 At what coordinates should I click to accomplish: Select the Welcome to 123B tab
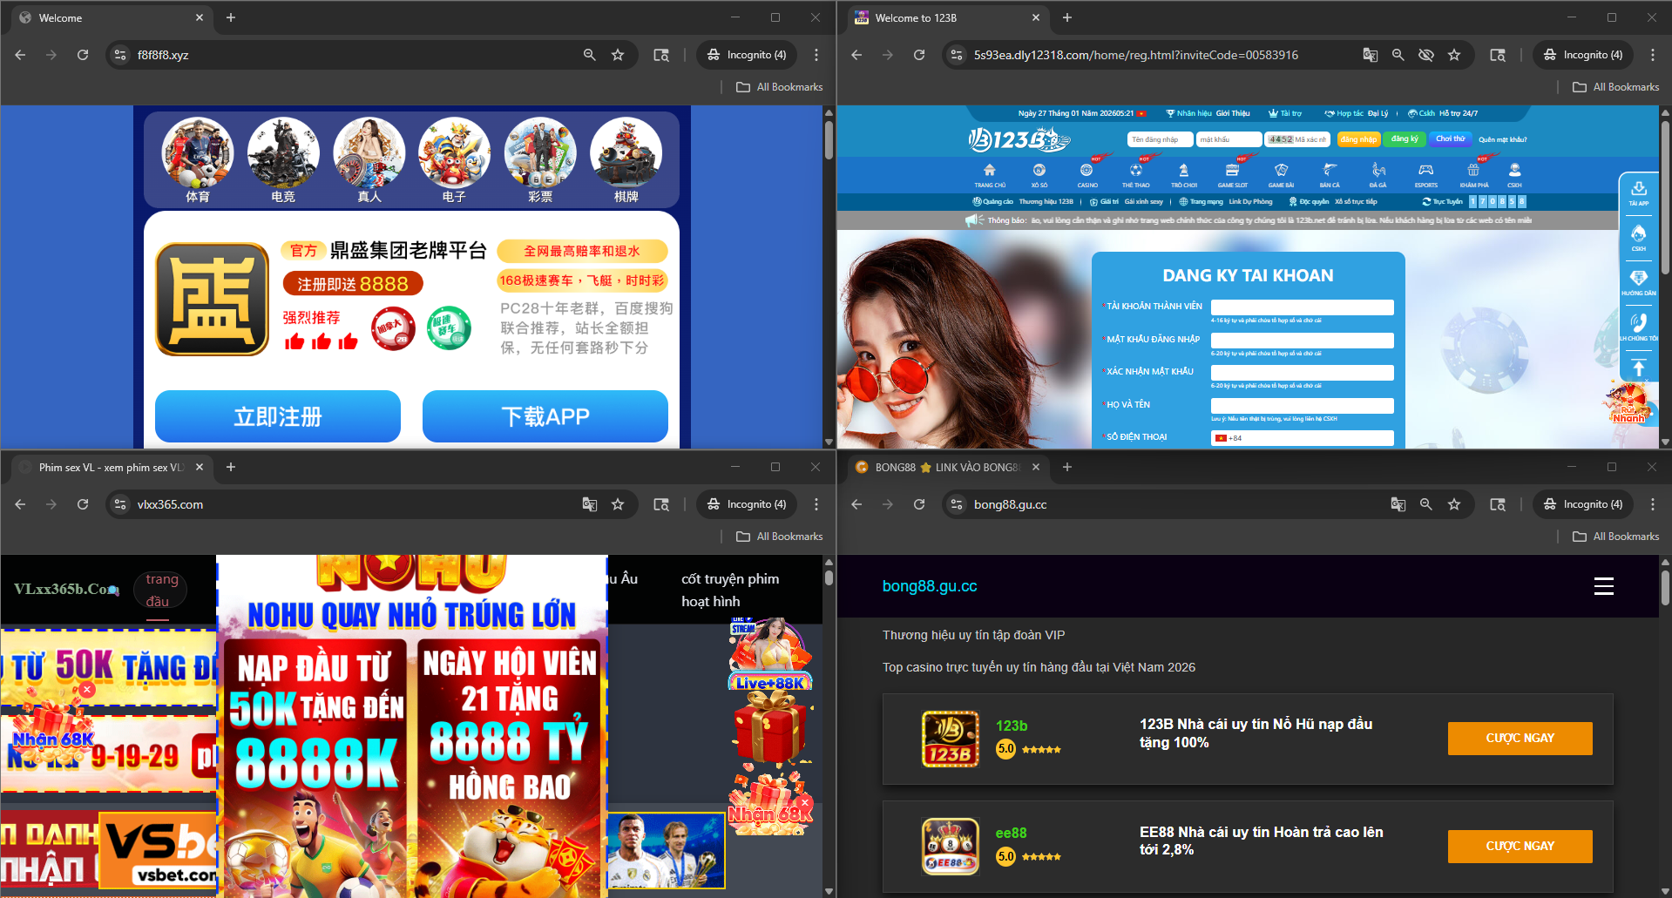coord(947,18)
